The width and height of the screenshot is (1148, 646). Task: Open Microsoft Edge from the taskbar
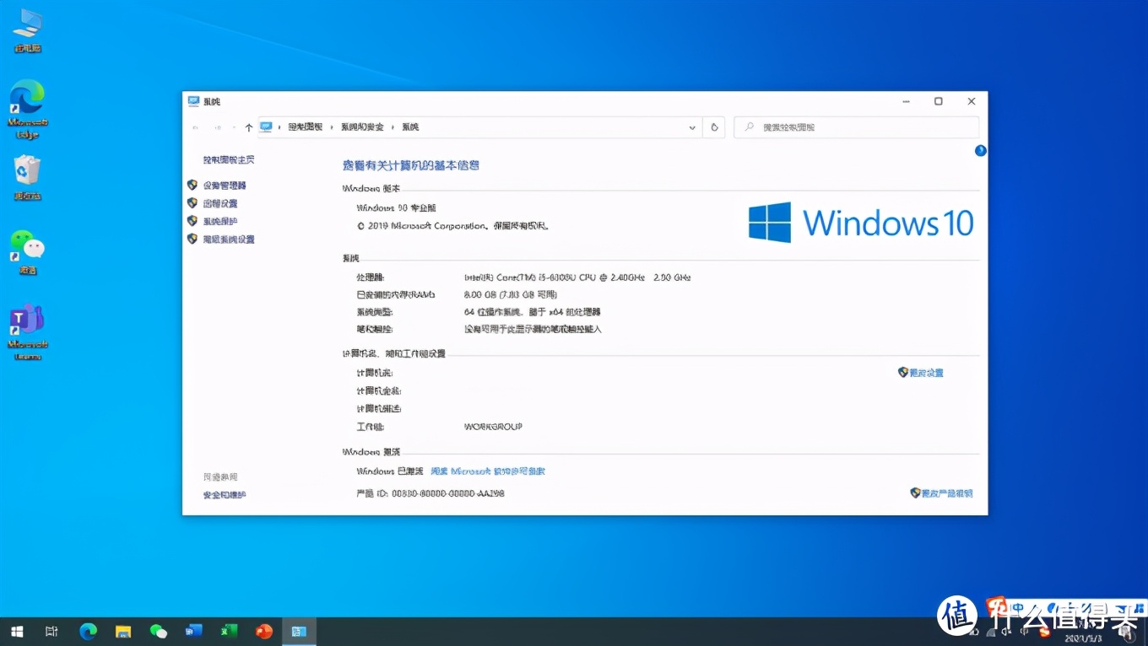click(x=88, y=631)
